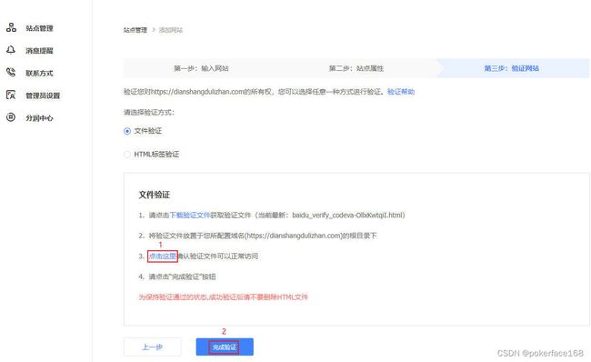Click the red HTML文件 warning text

coord(223,297)
